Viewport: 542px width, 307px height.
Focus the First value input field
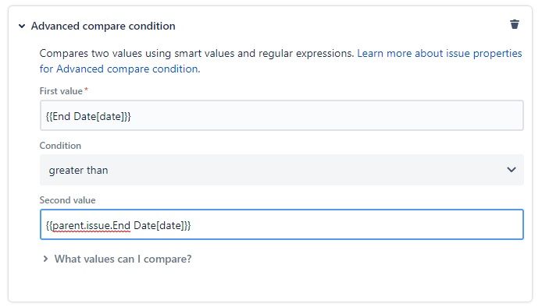tap(282, 115)
